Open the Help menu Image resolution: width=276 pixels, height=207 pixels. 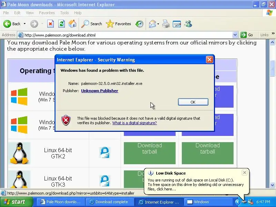(78, 13)
